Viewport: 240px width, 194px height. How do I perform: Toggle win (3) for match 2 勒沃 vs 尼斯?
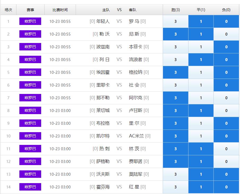175,34
